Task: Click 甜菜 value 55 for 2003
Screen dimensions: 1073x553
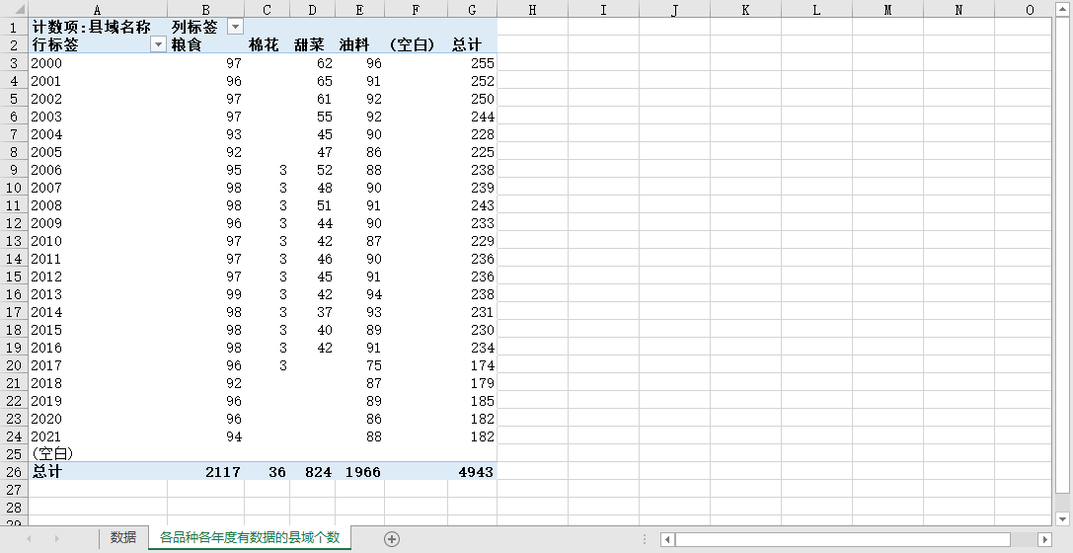Action: [x=312, y=117]
